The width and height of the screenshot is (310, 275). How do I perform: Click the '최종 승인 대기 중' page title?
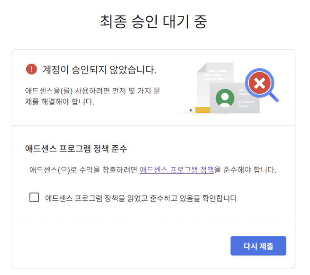point(154,22)
